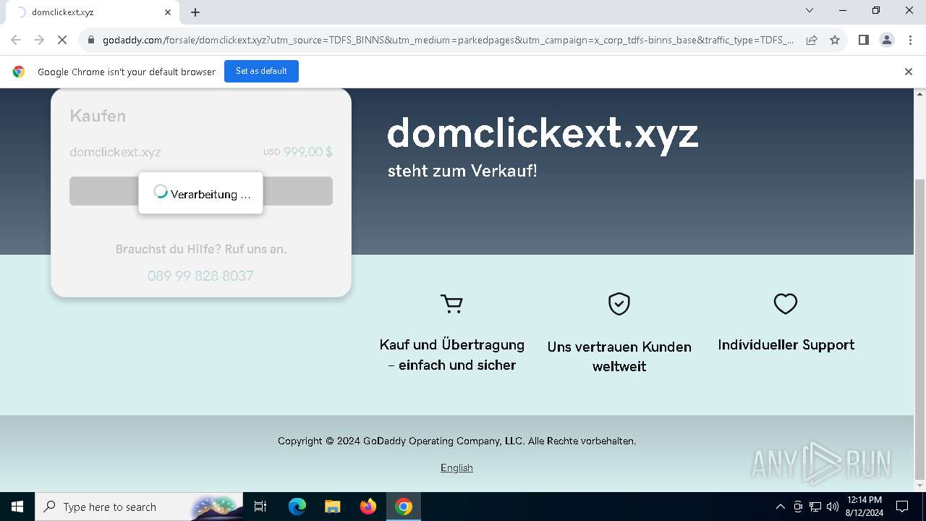Go back to the previous page
Image resolution: width=926 pixels, height=521 pixels.
point(16,41)
